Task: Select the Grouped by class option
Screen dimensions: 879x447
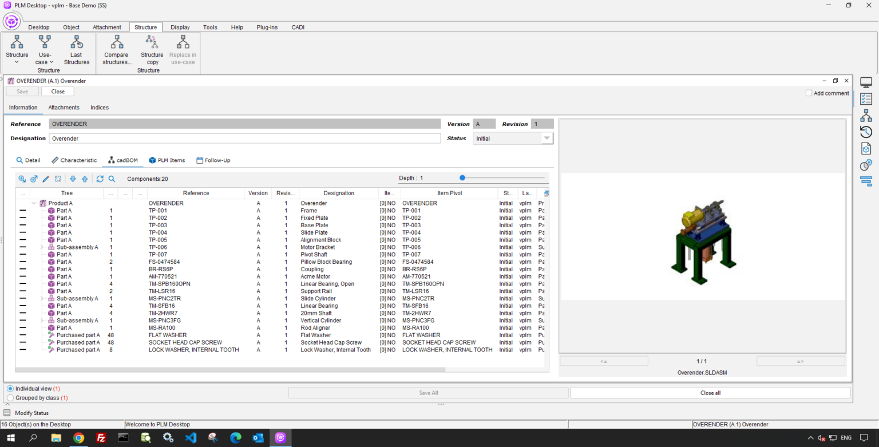Action: [x=10, y=398]
